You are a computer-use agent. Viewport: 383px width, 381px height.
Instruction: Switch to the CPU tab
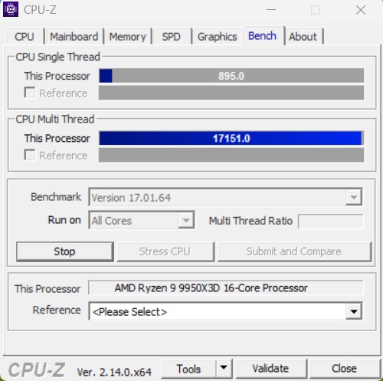pyautogui.click(x=25, y=37)
